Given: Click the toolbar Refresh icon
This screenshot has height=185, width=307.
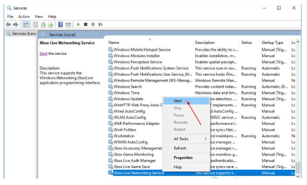Looking at the screenshot, I should [43, 24].
